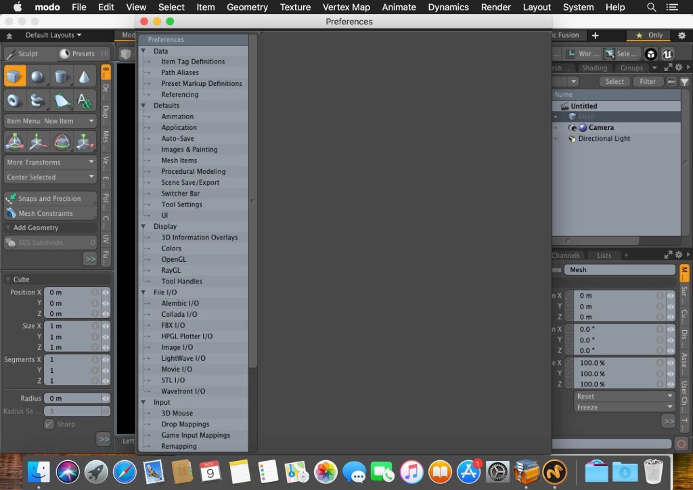Toggle the Sharp checkbox
The image size is (693, 490).
pyautogui.click(x=49, y=424)
